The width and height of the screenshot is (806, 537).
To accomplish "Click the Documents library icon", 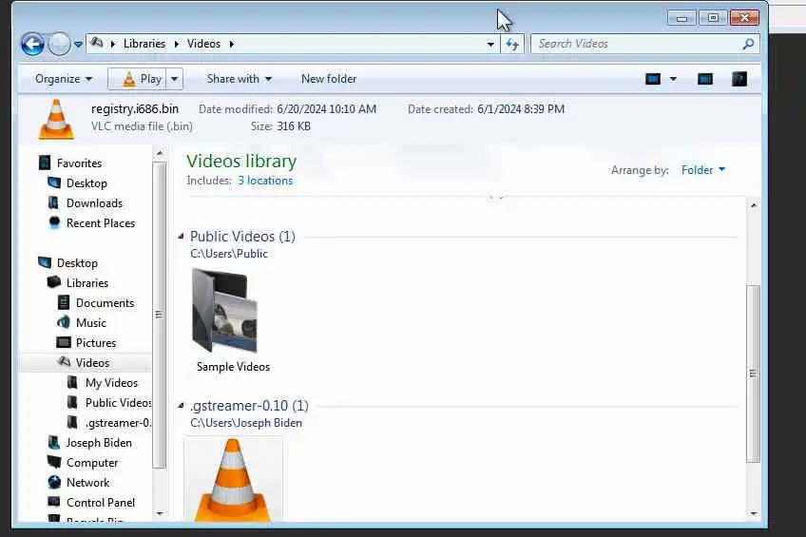I will 64,302.
